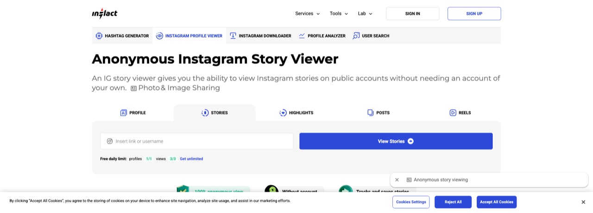
Task: Click the STORIES tab icon
Action: pos(205,113)
